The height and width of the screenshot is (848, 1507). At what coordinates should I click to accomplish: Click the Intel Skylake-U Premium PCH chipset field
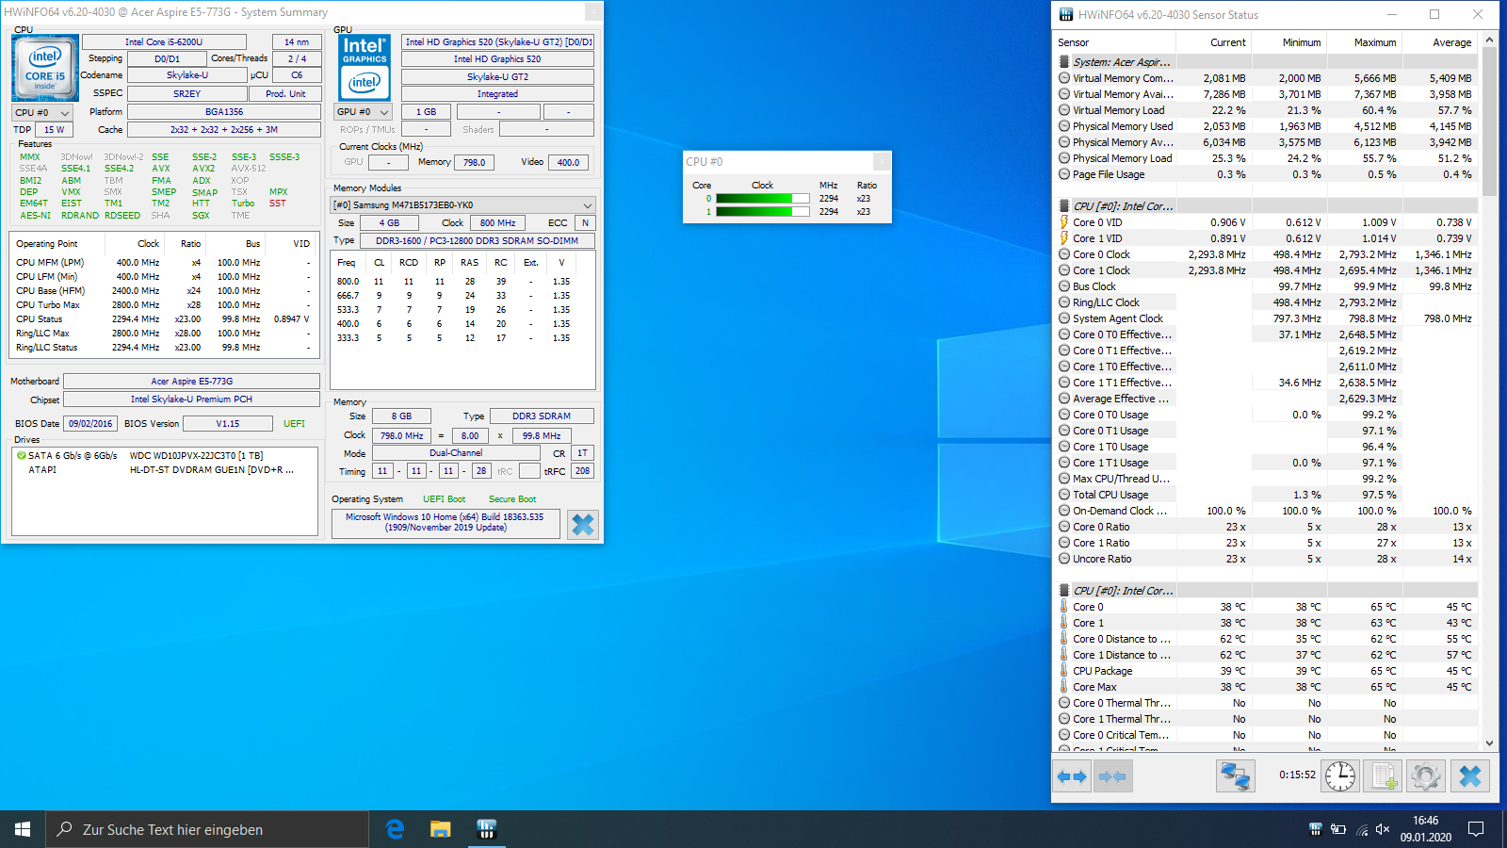192,400
